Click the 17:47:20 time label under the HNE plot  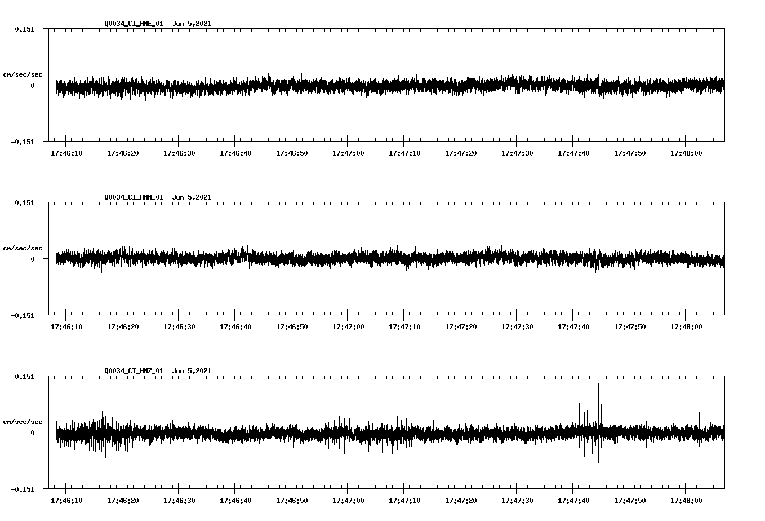click(x=461, y=153)
